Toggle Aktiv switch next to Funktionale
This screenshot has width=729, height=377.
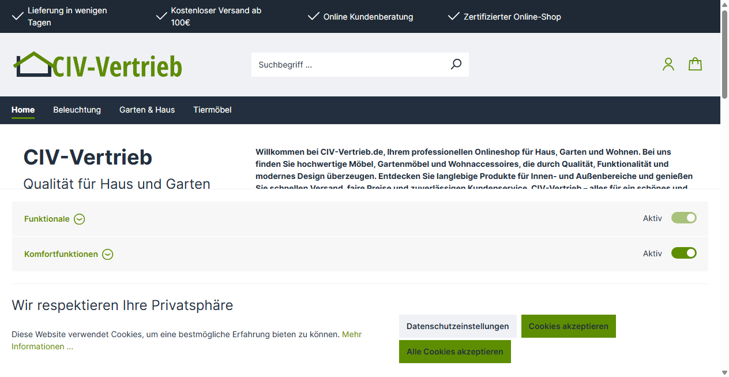pos(683,218)
